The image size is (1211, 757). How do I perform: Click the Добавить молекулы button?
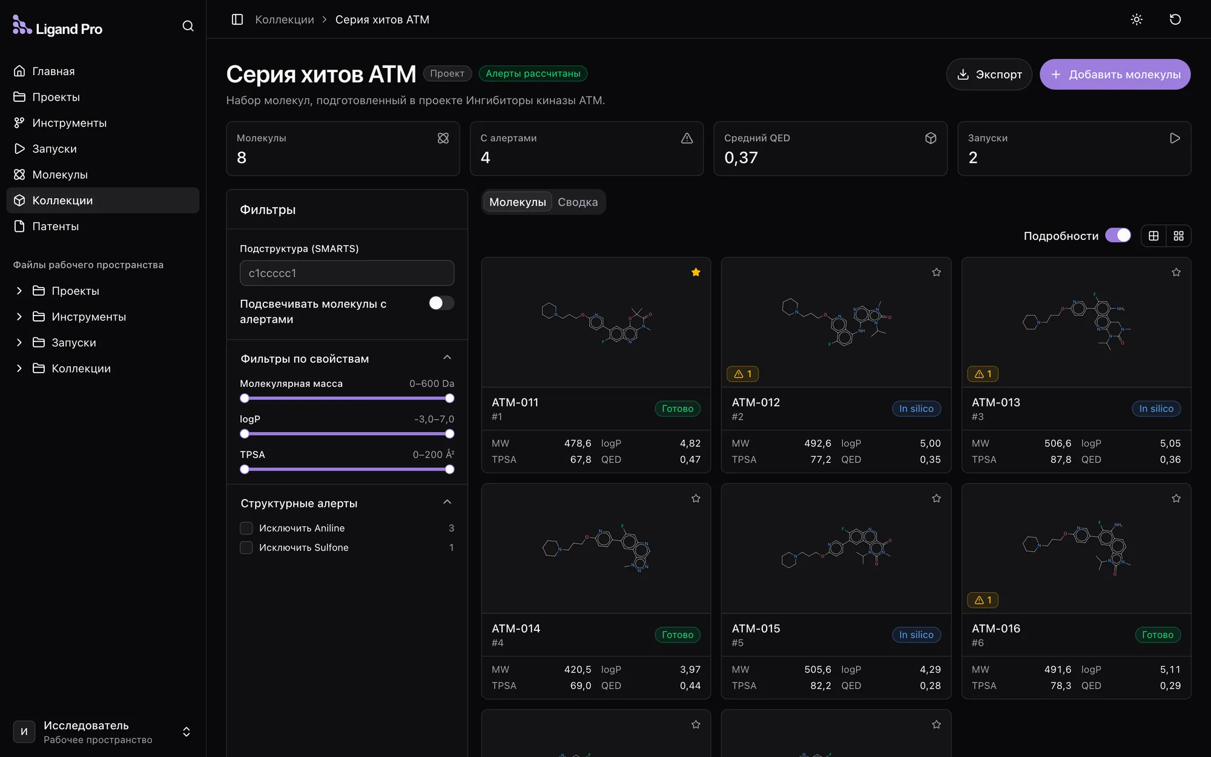1115,74
